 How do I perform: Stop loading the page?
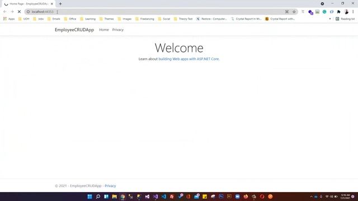19,12
